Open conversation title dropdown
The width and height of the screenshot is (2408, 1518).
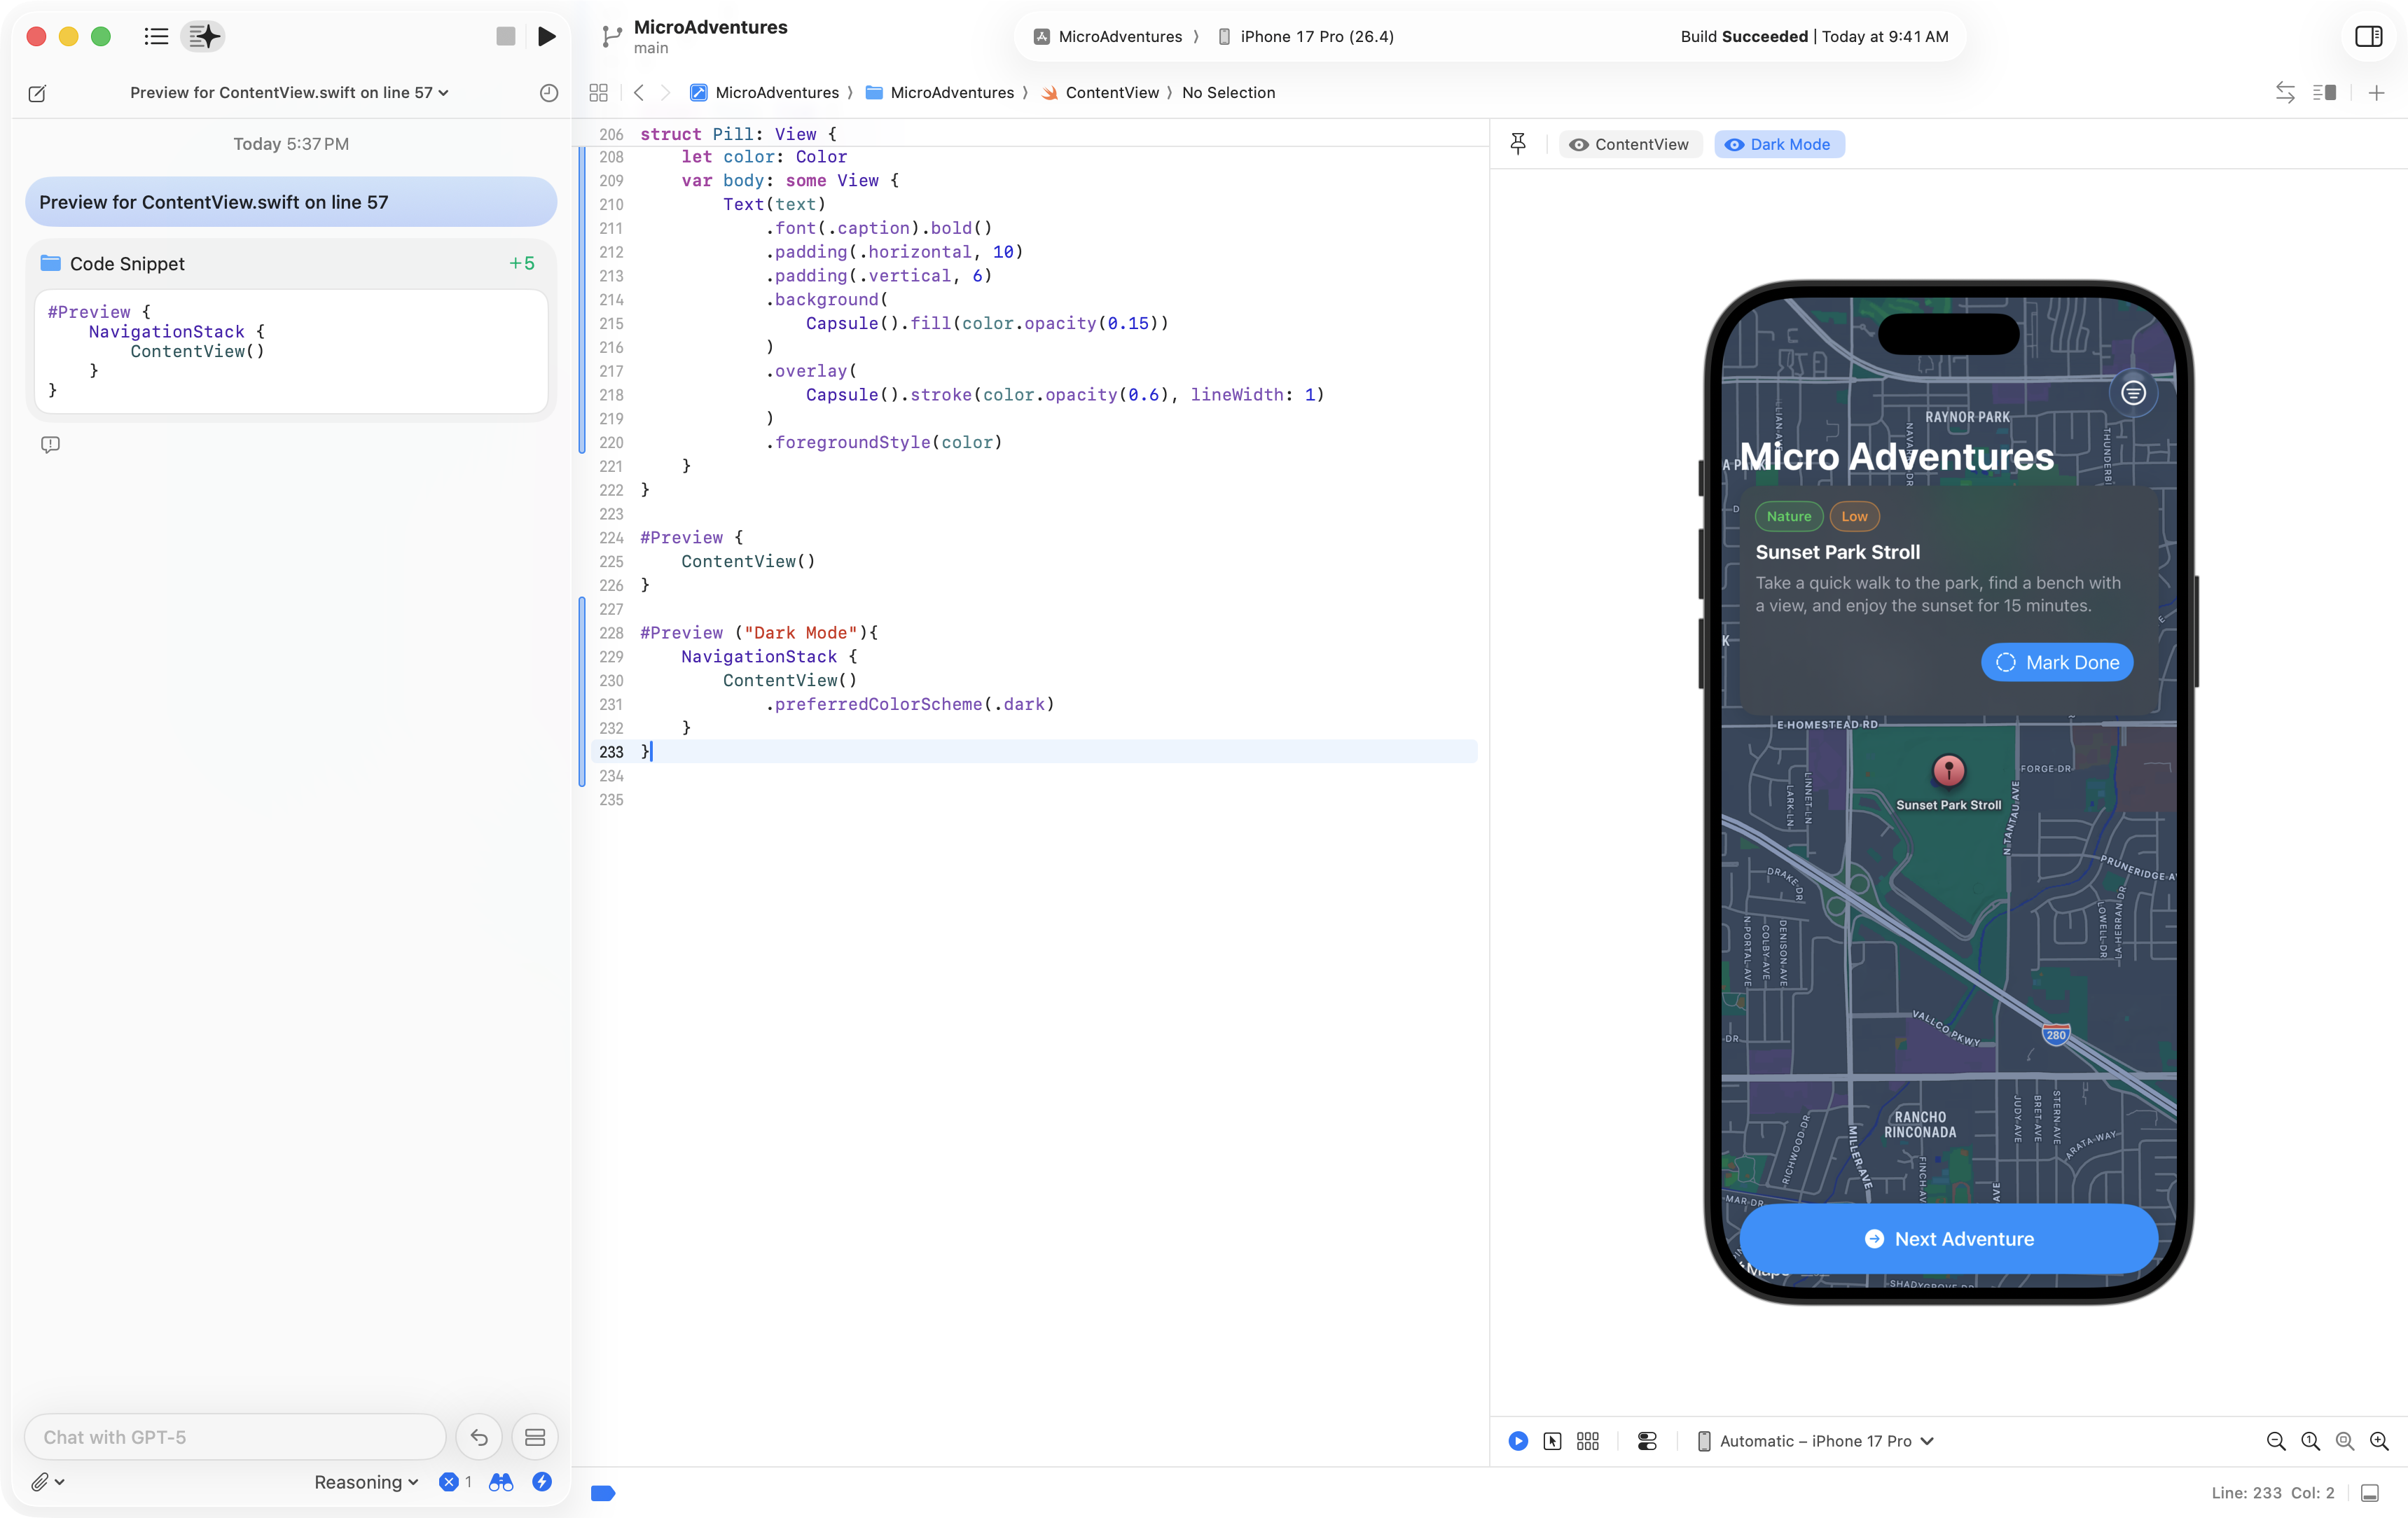point(289,93)
